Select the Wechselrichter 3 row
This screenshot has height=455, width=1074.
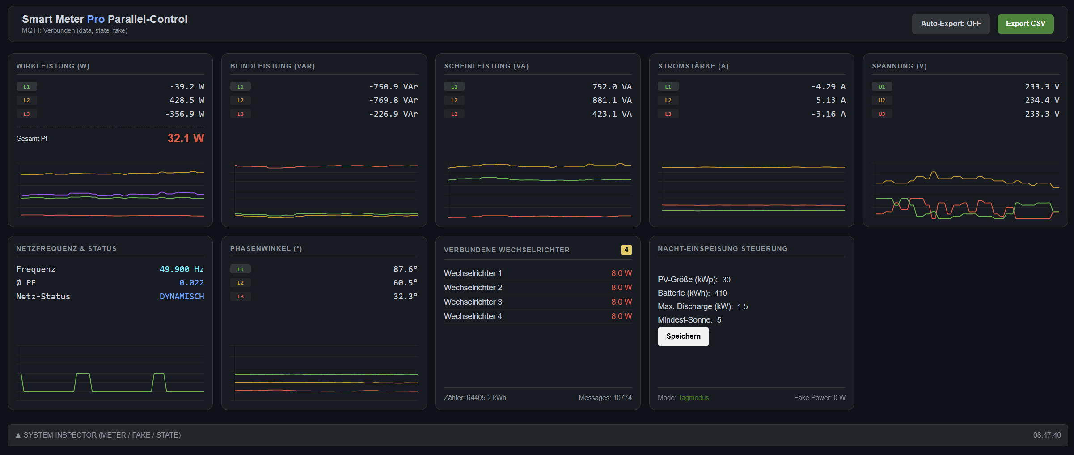click(537, 302)
